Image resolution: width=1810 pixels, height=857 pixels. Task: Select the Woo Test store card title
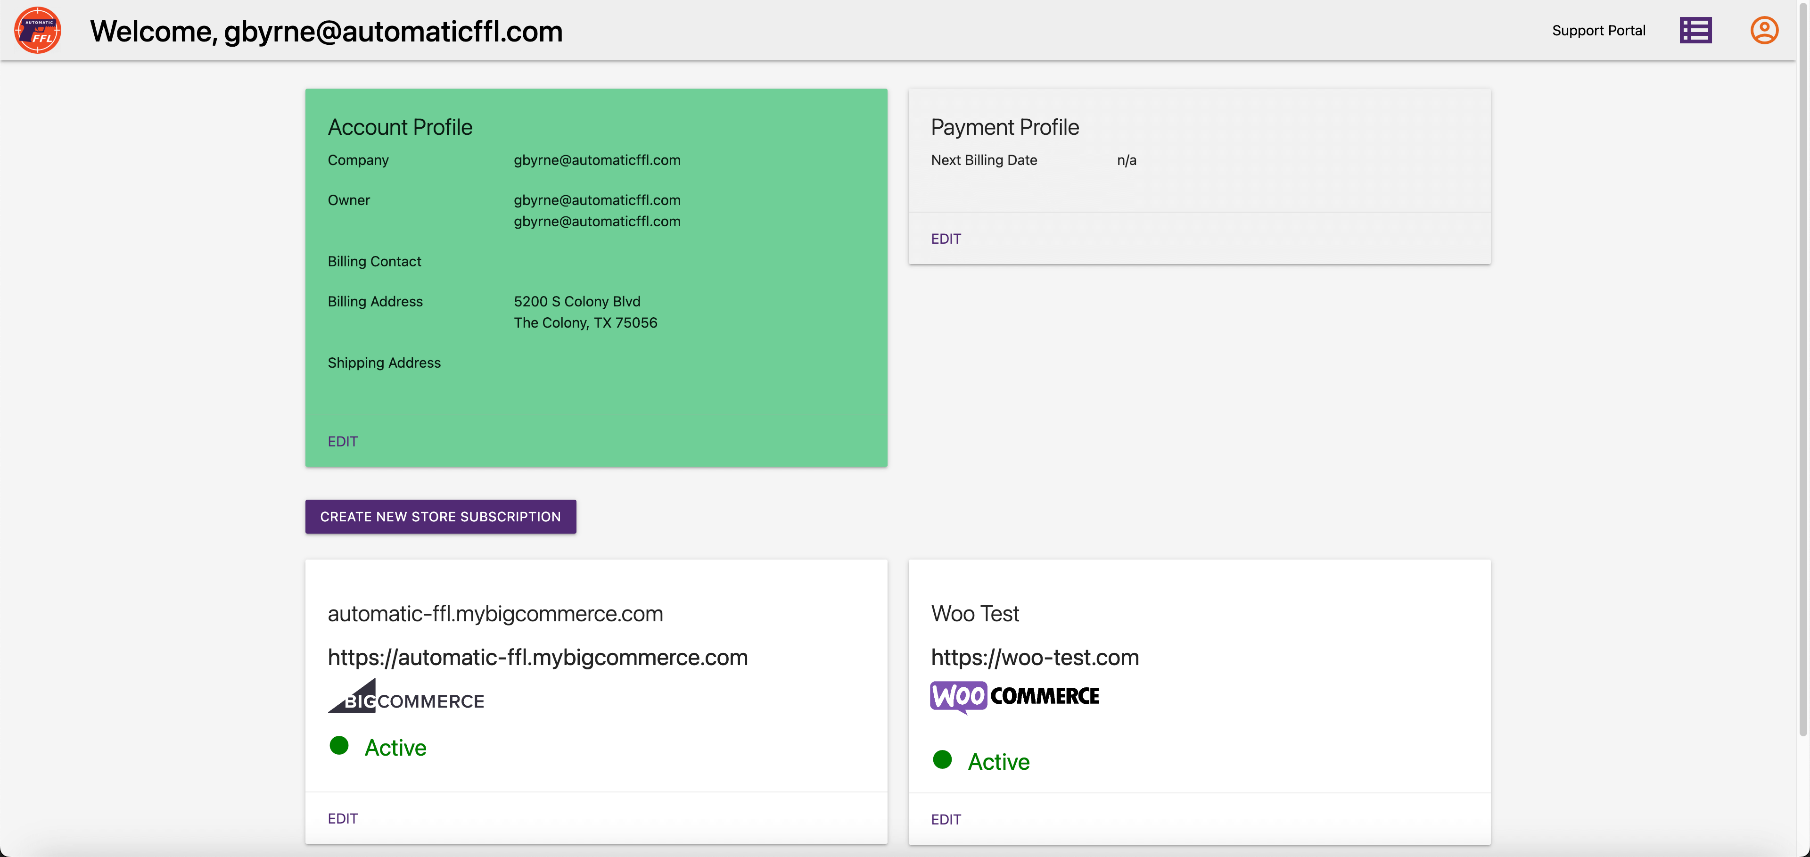tap(975, 612)
